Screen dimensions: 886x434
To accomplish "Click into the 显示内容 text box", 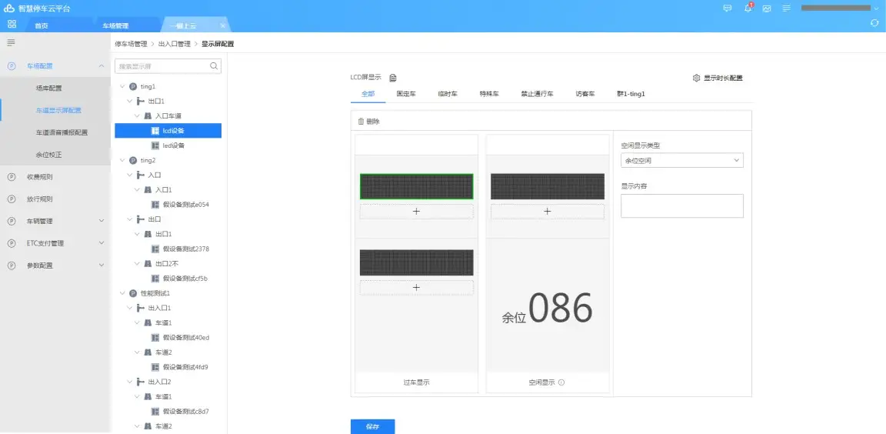I will tap(681, 205).
